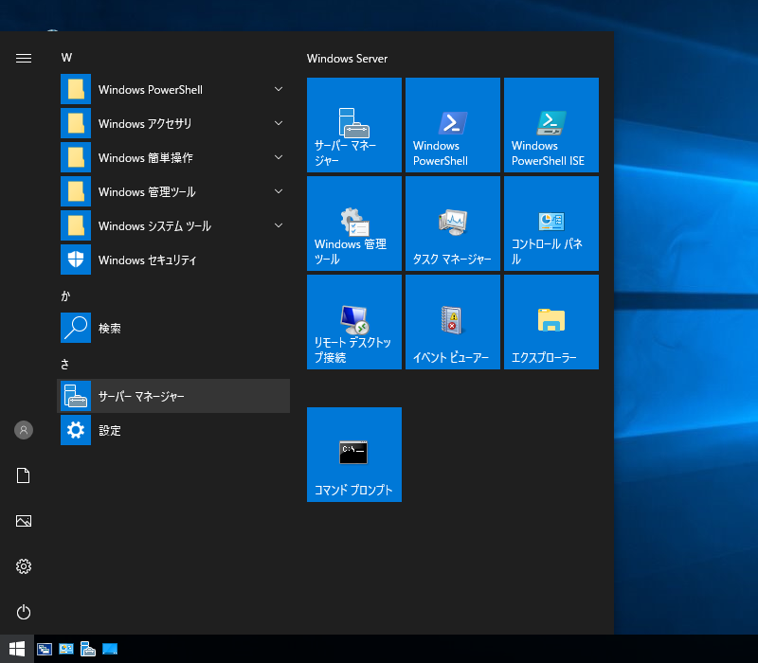Launch the イベント ビューアー tile
758x663 pixels.
coord(453,322)
